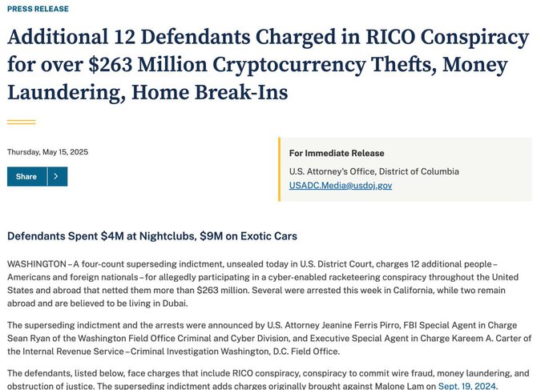
Task: Click U.S. Attorney's Office, District of Columbia text
Action: [374, 171]
